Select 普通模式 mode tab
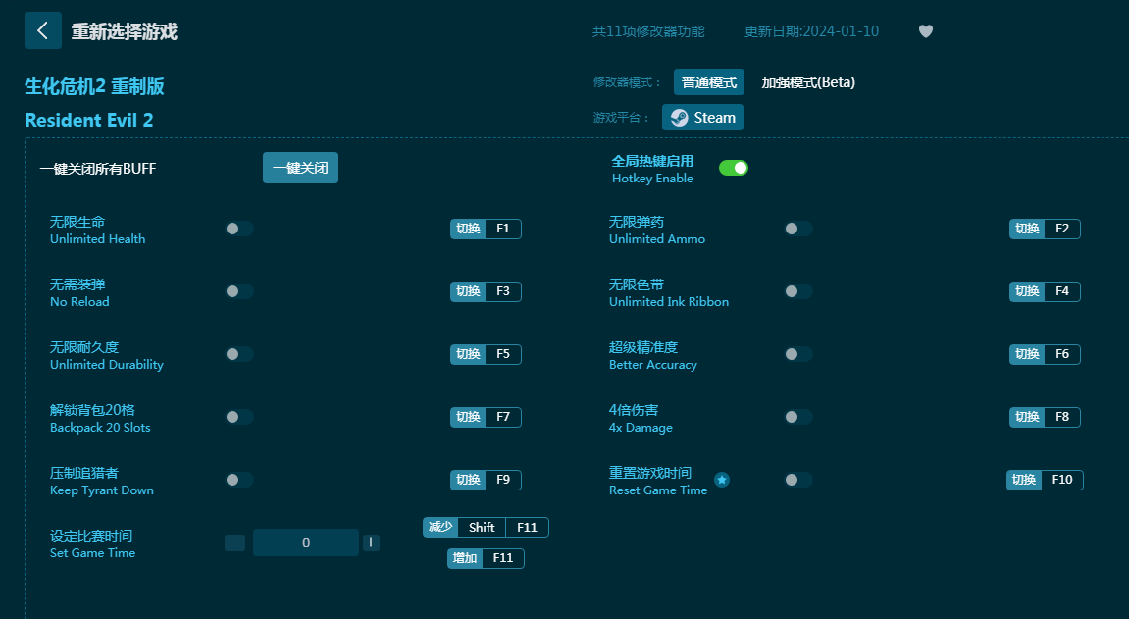 [708, 82]
